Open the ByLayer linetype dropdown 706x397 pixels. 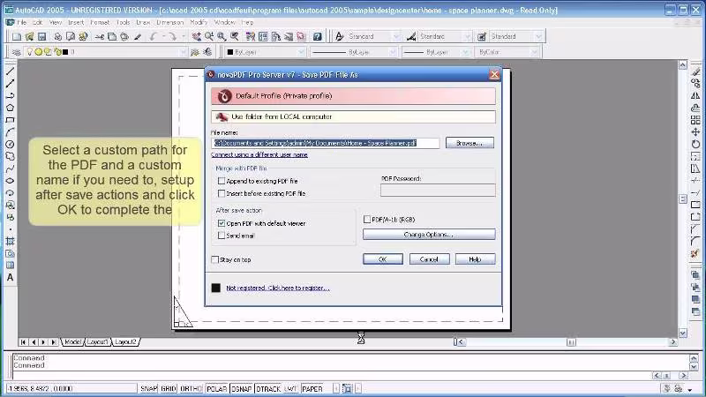click(392, 52)
